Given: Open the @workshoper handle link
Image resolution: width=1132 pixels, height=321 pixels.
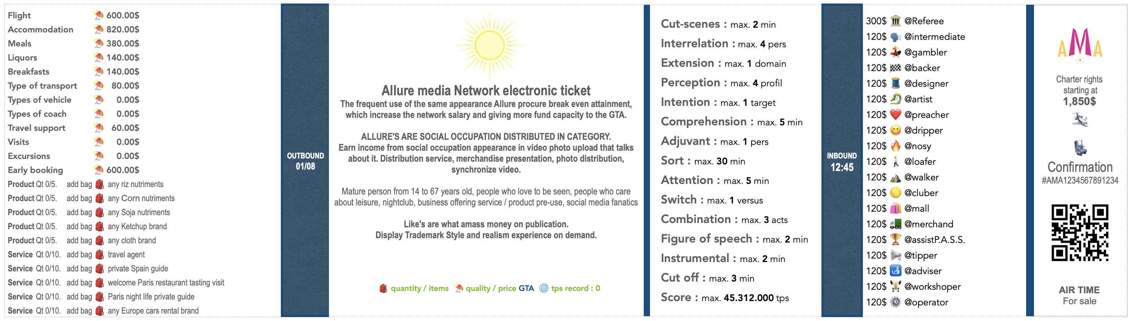Looking at the screenshot, I should (932, 286).
